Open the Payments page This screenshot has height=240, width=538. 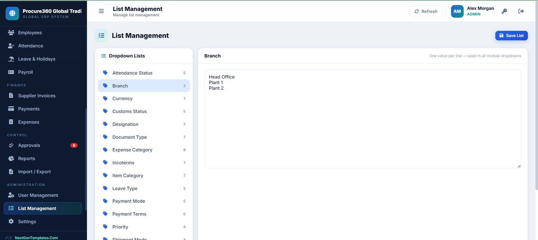pyautogui.click(x=43, y=109)
